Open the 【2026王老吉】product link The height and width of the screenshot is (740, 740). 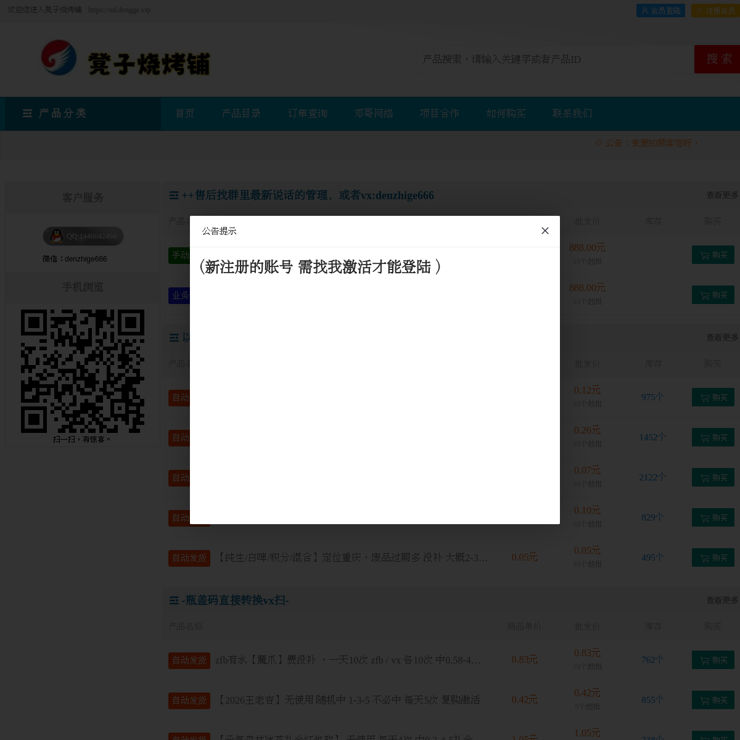click(347, 700)
